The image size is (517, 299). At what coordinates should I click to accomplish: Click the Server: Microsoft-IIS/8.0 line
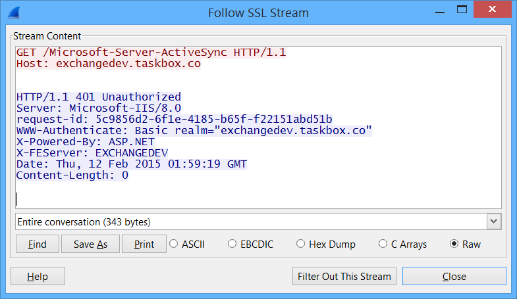[x=99, y=108]
